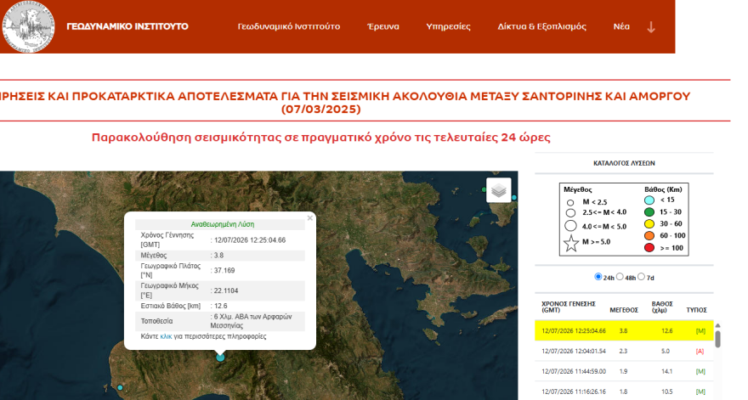Open the Δίκτυα & Εξοπλισμός menu
The width and height of the screenshot is (748, 400).
pyautogui.click(x=542, y=26)
